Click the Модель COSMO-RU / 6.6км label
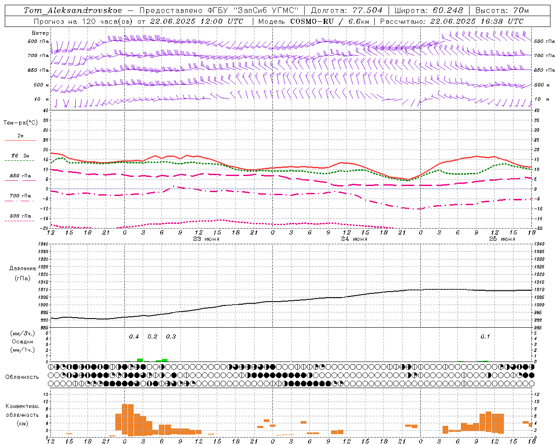 coord(314,21)
